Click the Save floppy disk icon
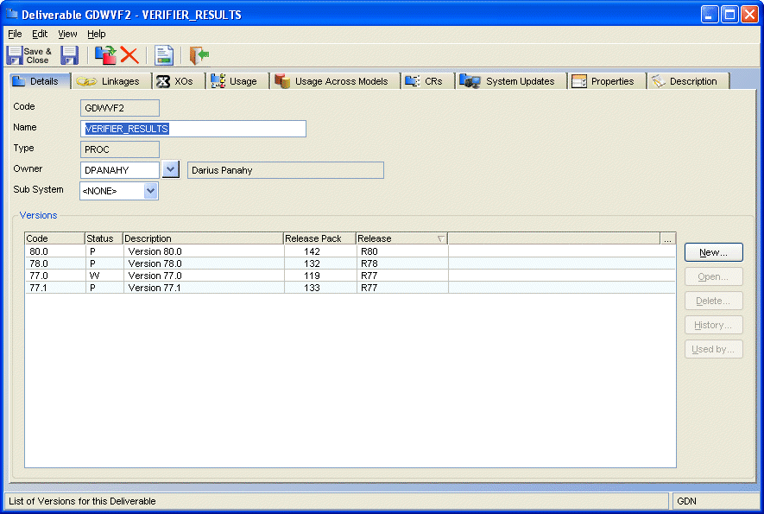The image size is (764, 514). 70,55
